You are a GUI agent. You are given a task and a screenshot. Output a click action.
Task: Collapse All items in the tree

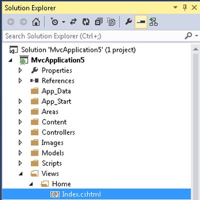pos(98,22)
